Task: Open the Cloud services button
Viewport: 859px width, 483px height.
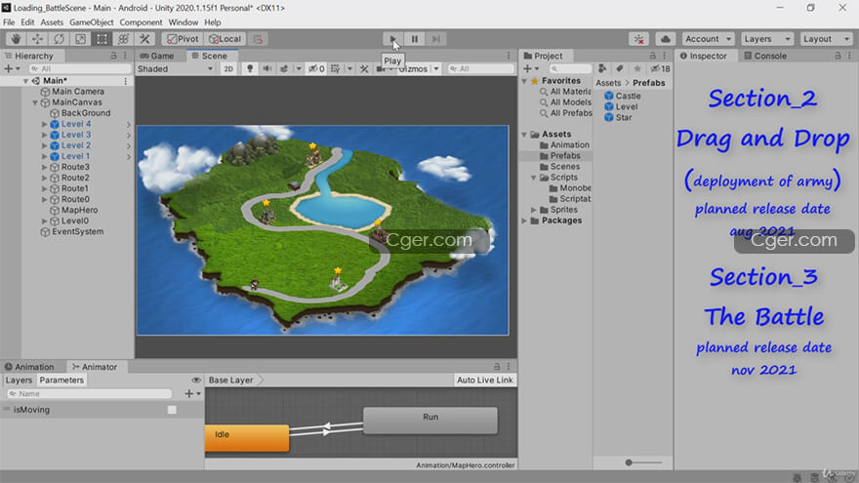Action: (666, 39)
